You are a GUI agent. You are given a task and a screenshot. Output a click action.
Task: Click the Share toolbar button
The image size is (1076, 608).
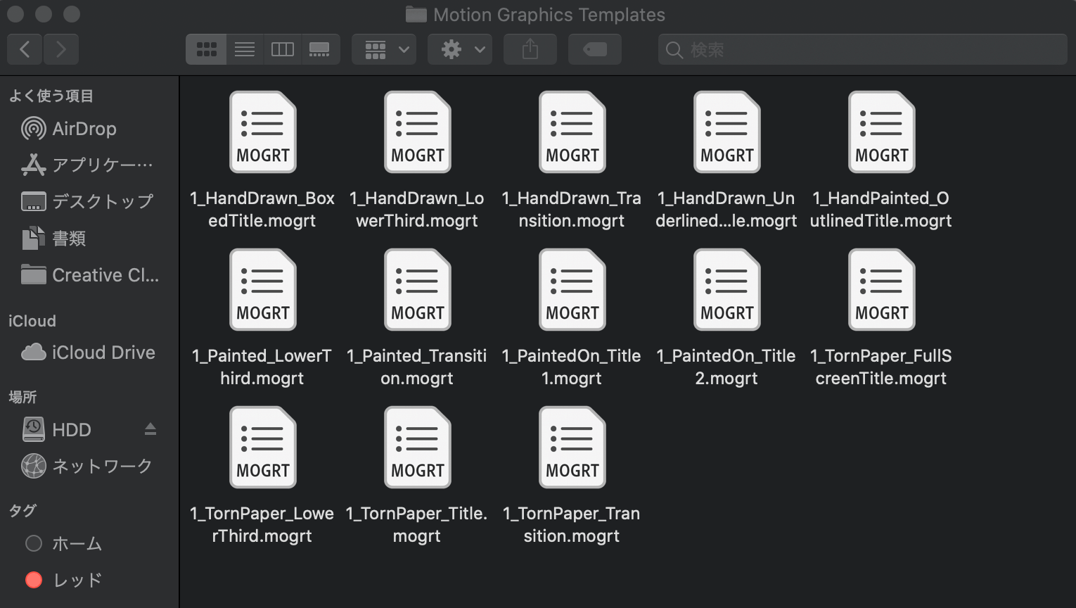[530, 49]
